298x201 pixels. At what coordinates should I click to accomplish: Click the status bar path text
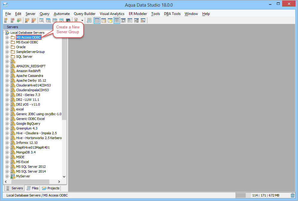pyautogui.click(x=37, y=195)
